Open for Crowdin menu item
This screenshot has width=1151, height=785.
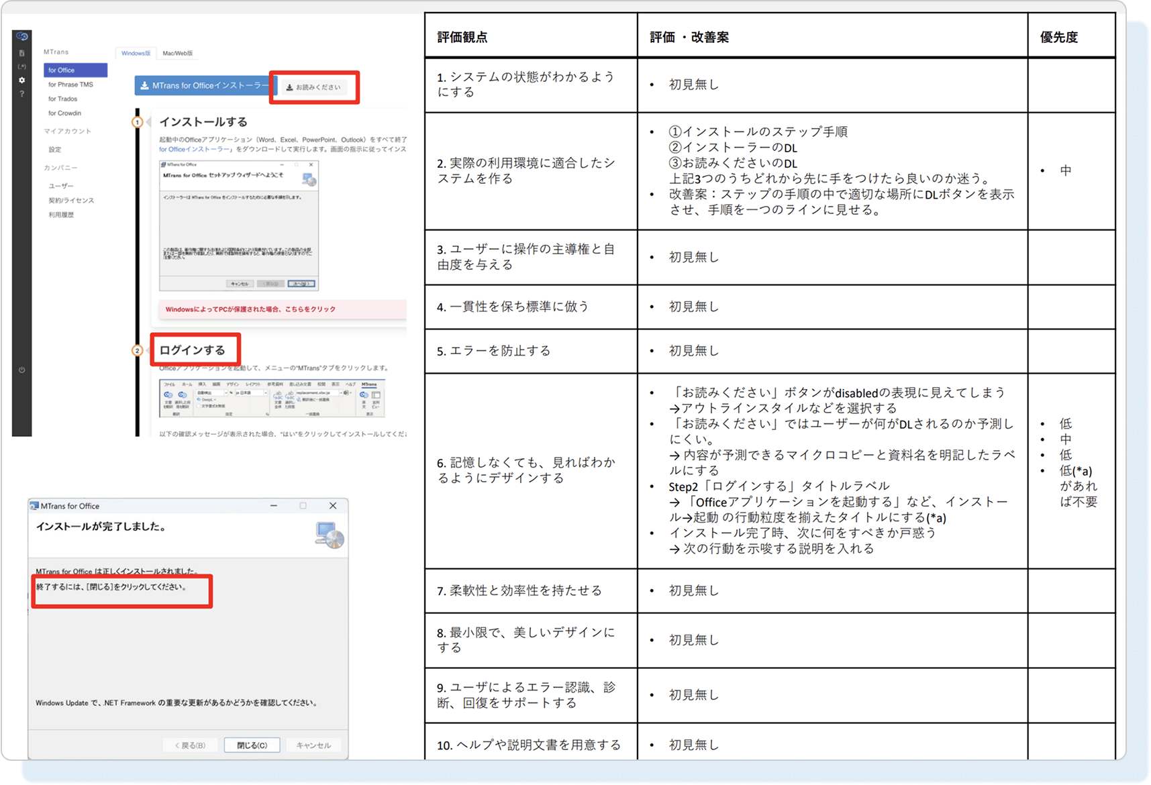[64, 113]
